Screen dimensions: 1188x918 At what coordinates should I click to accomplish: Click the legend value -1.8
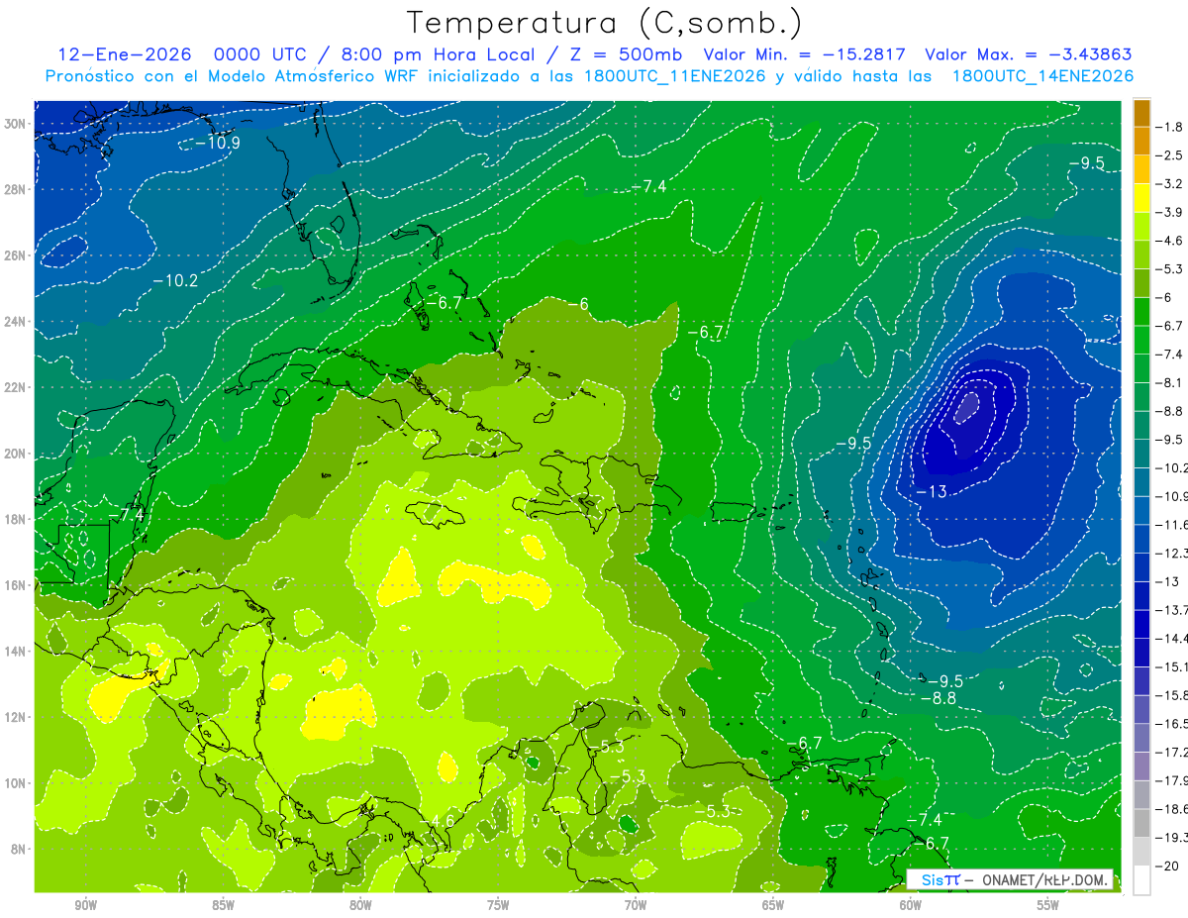click(x=1170, y=127)
